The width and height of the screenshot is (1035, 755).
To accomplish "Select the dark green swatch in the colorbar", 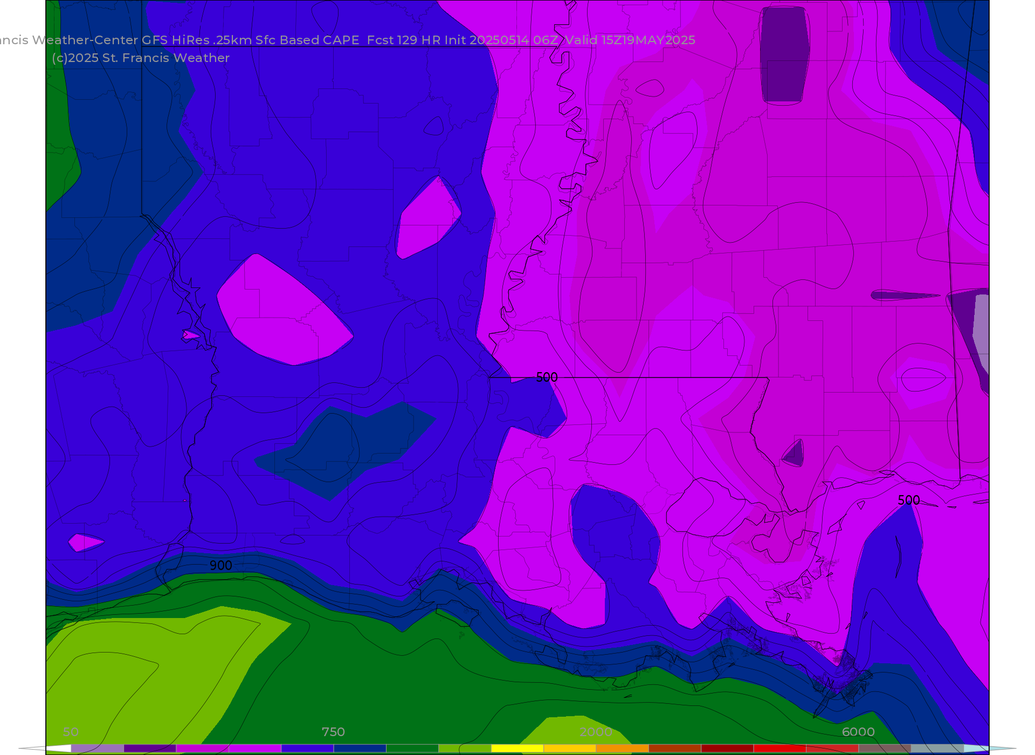I will [x=412, y=749].
